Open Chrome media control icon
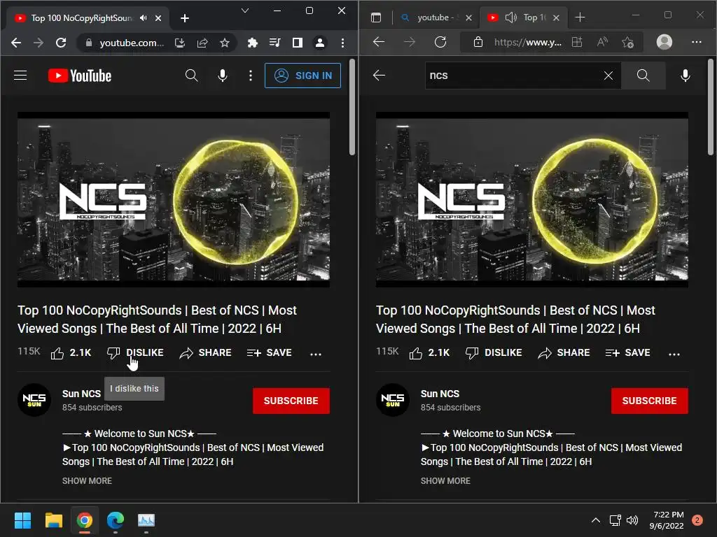Screen dimensions: 717x537 click(x=274, y=43)
